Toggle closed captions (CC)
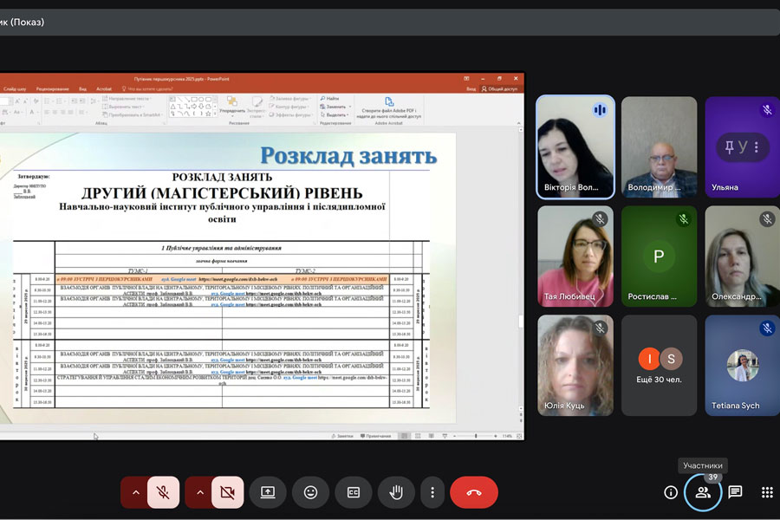 (354, 492)
